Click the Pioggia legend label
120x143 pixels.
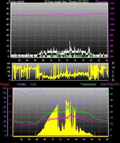[x=5, y=84]
